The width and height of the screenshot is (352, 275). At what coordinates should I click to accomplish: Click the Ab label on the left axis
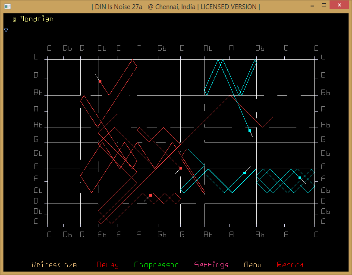point(38,125)
